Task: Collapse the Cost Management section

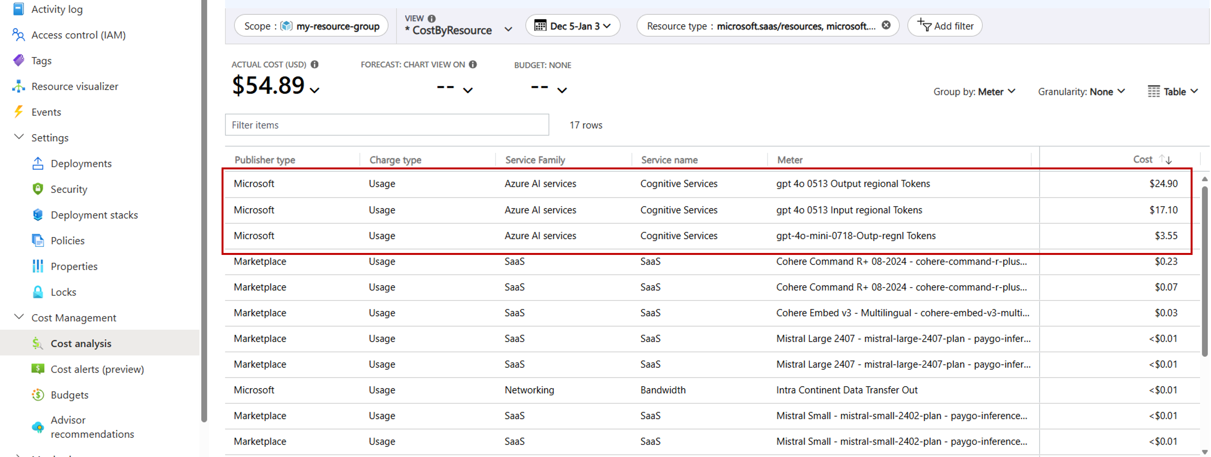Action: [18, 317]
